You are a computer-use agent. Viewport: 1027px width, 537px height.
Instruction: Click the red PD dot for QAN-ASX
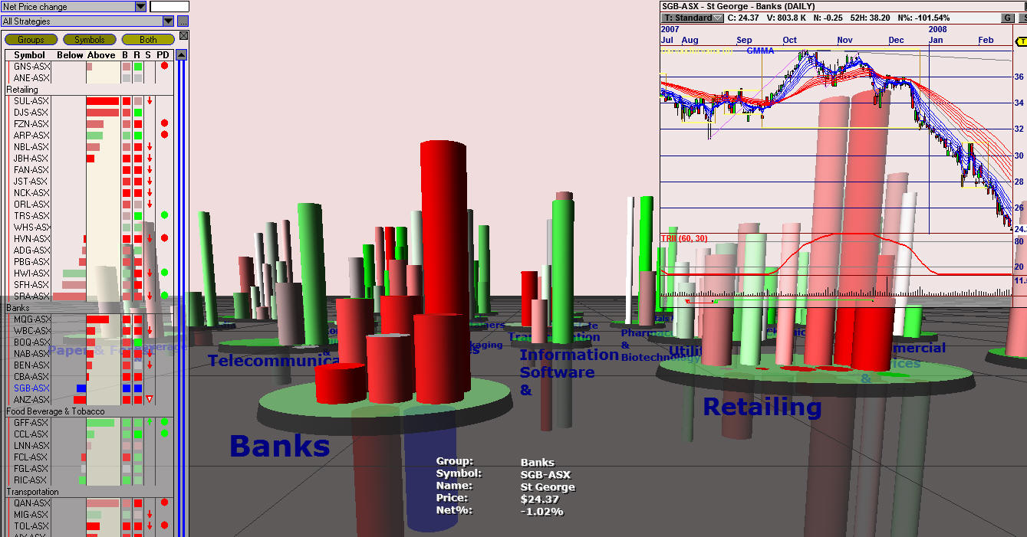164,503
